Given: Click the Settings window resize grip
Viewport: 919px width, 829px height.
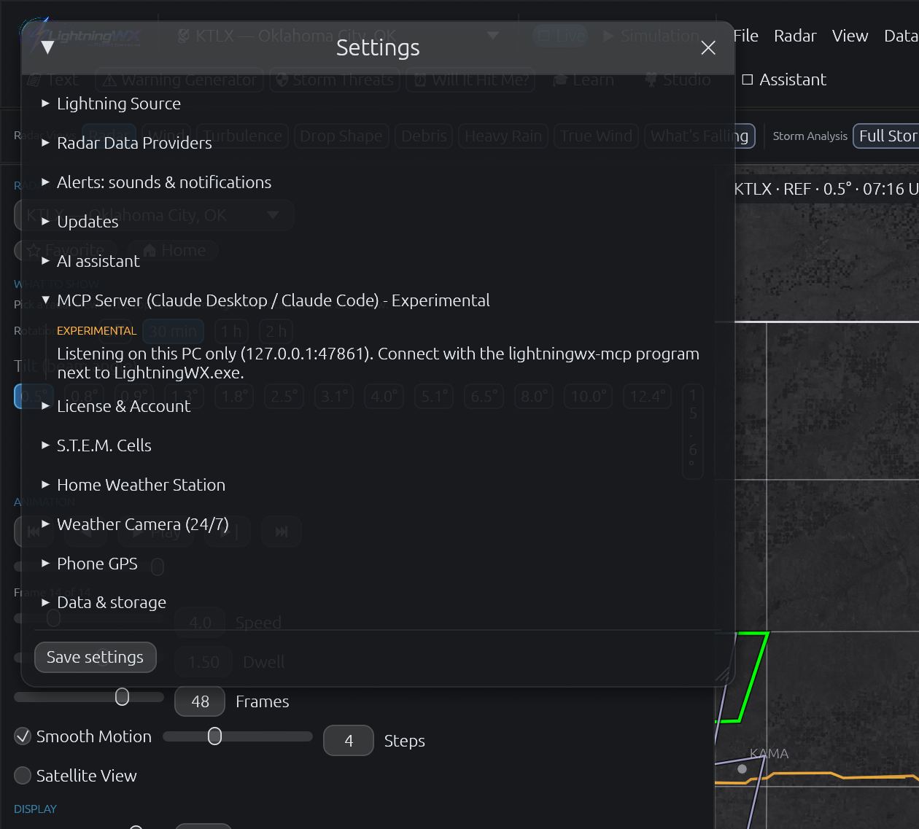Looking at the screenshot, I should [724, 675].
